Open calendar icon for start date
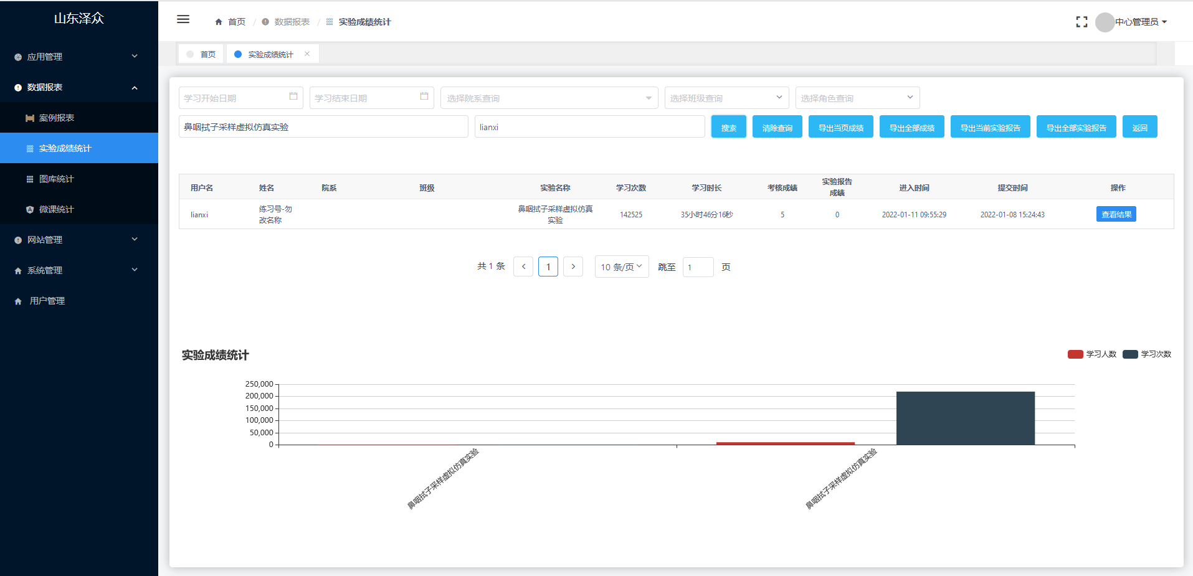The width and height of the screenshot is (1193, 576). tap(293, 97)
